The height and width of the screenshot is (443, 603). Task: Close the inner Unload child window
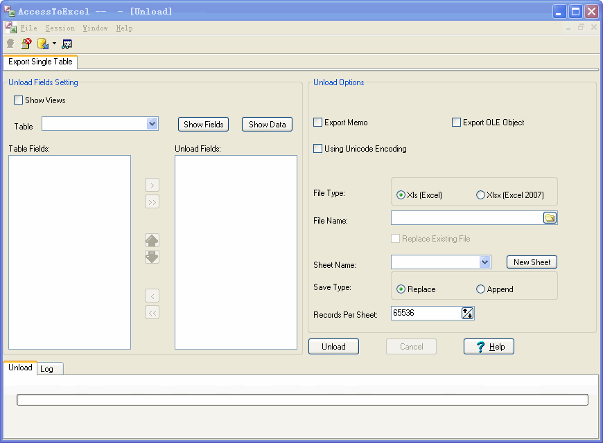pos(594,27)
